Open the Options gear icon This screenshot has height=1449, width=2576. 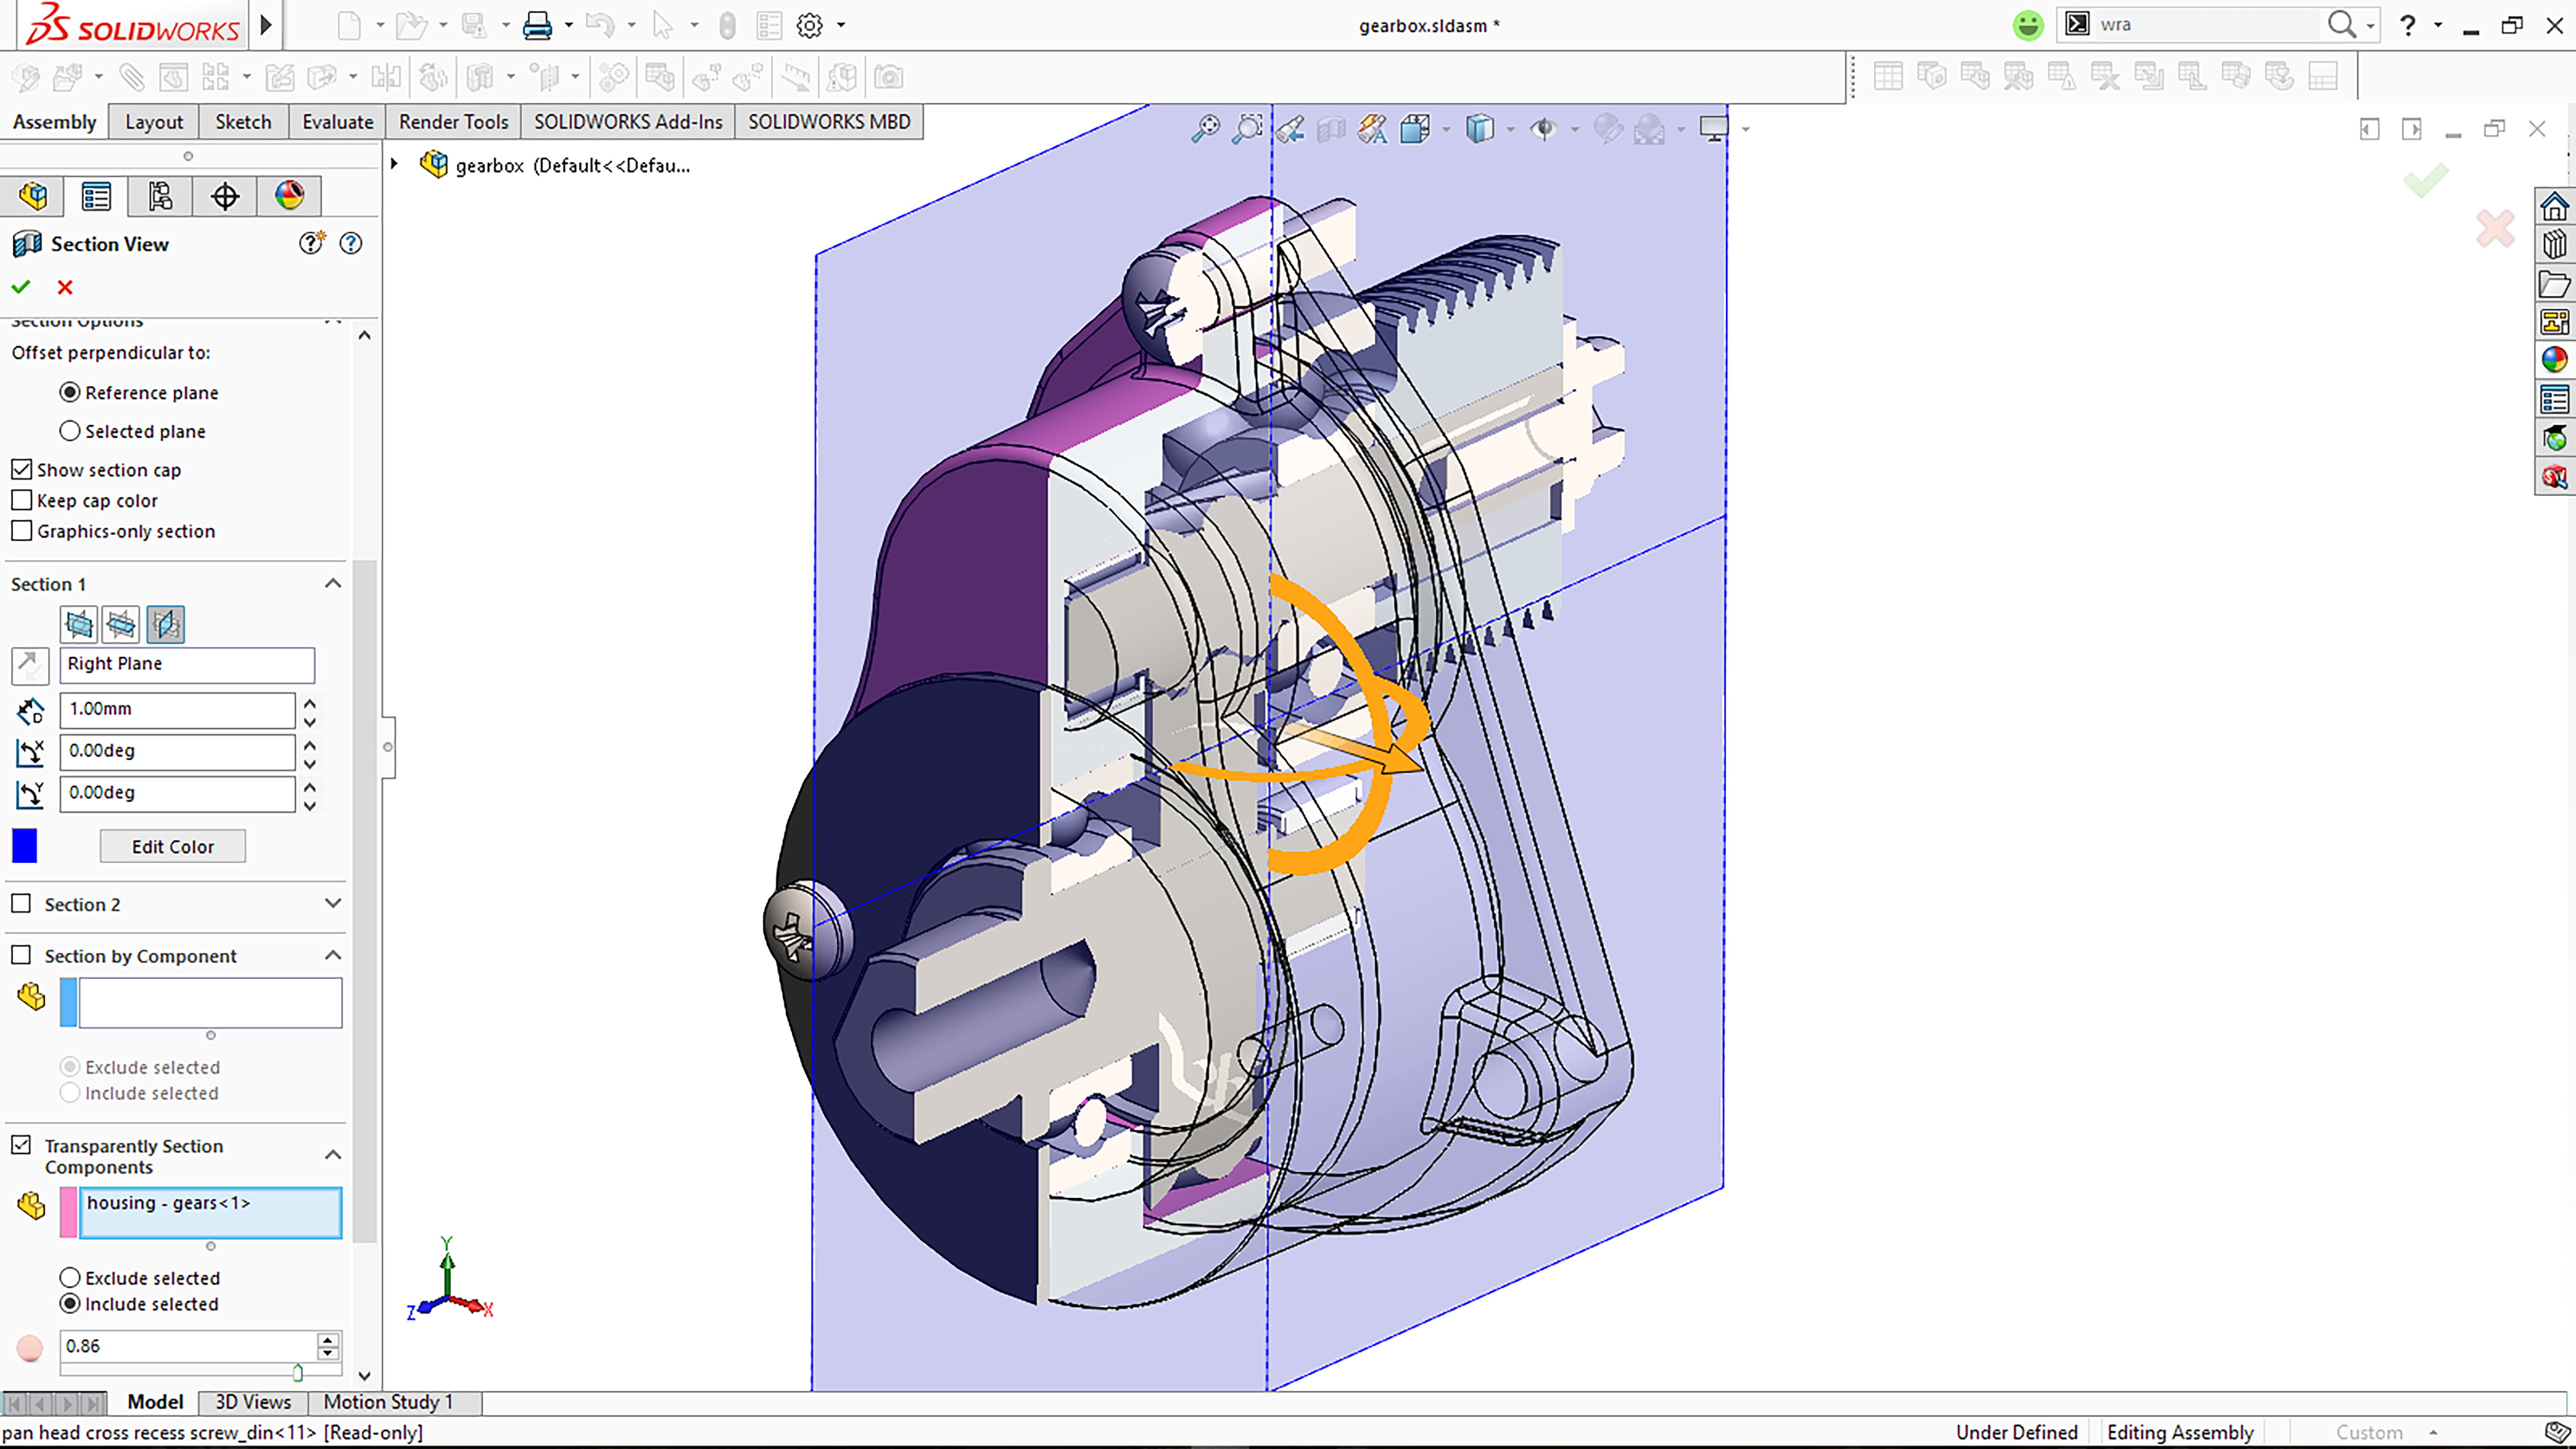809,26
